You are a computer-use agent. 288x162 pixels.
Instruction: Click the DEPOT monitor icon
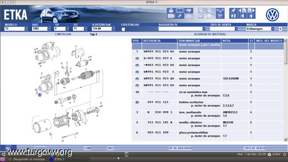211,10
